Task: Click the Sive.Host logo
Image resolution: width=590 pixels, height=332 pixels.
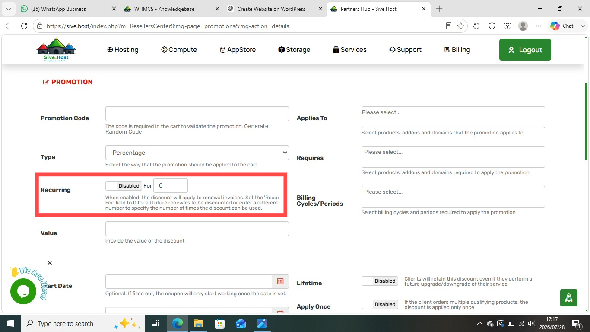Action: 56,50
